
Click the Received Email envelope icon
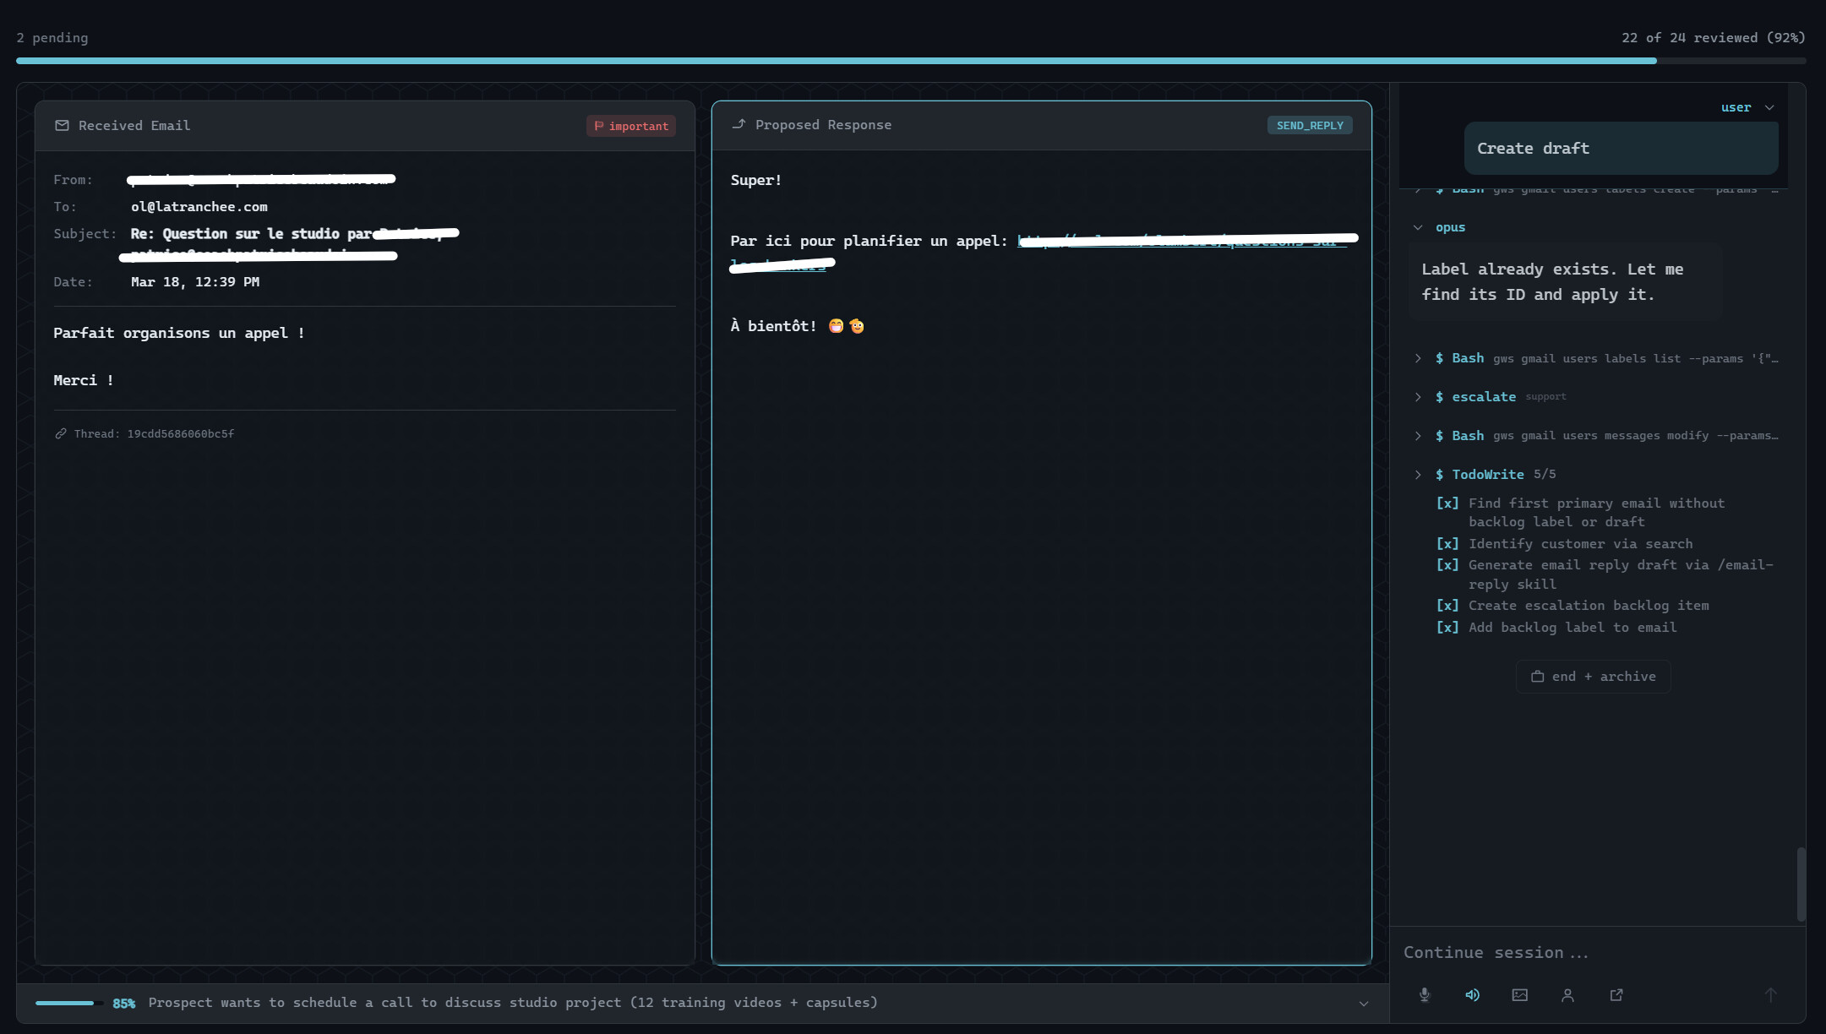click(62, 126)
